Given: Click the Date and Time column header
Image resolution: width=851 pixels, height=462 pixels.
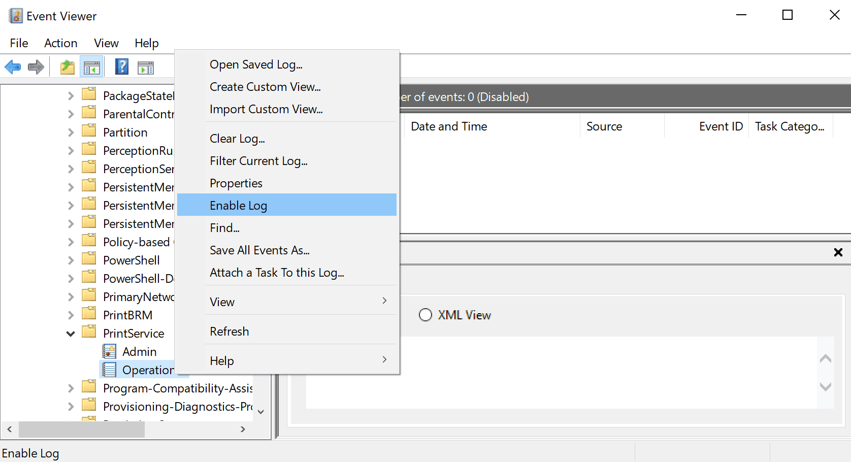Looking at the screenshot, I should (x=449, y=126).
